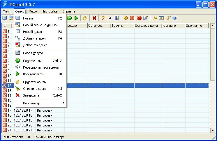Viewport: 217px width, 141px height.
Task: Choose Завершить menu entry
Action: (40, 95)
